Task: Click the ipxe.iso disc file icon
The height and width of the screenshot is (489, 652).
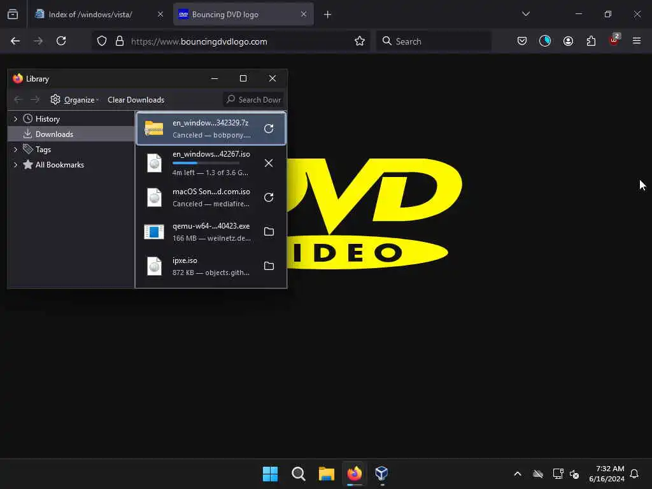Action: pyautogui.click(x=154, y=266)
